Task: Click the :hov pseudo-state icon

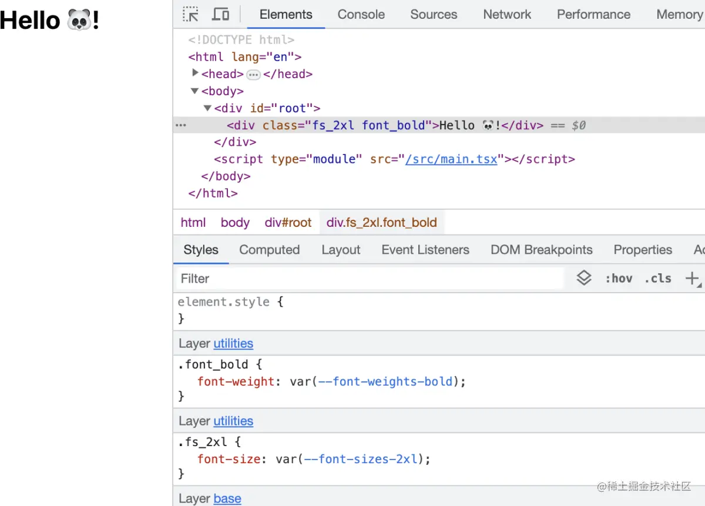Action: 619,278
